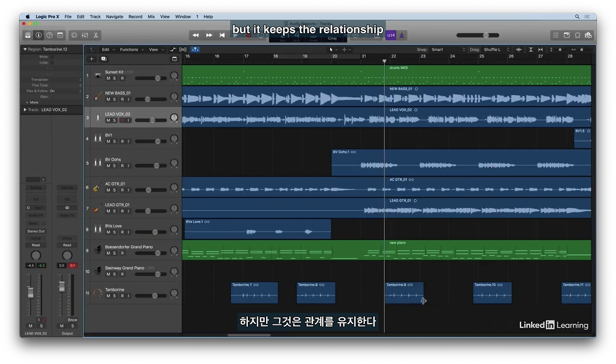
Task: Click the Rewind transport button
Action: (x=196, y=35)
